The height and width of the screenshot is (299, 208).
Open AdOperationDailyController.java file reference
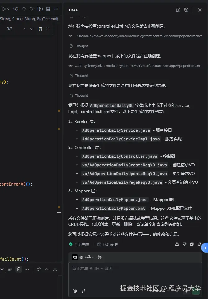[120, 156]
